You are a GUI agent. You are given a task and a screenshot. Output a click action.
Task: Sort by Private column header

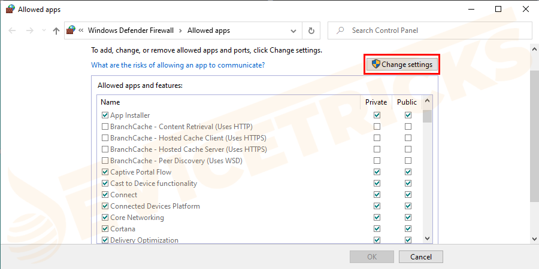[376, 102]
